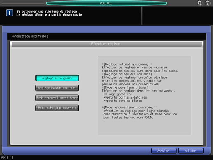213x160 pixels.
Task: Click the Annuler button
Action: click(x=164, y=151)
